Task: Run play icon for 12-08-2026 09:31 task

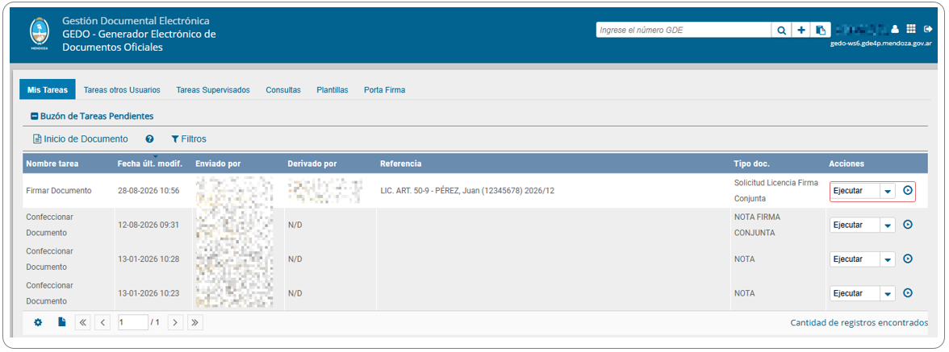Action: (907, 225)
